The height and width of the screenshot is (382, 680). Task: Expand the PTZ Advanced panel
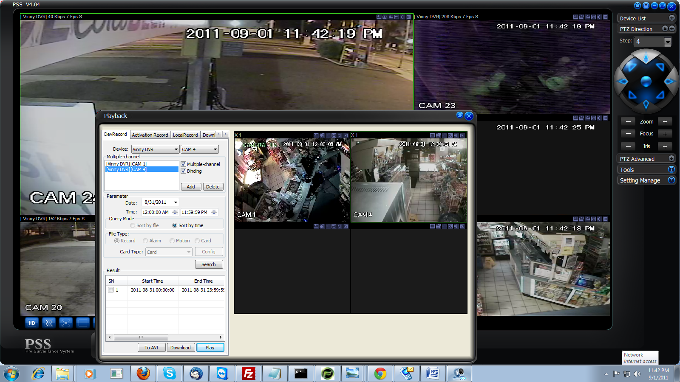671,159
